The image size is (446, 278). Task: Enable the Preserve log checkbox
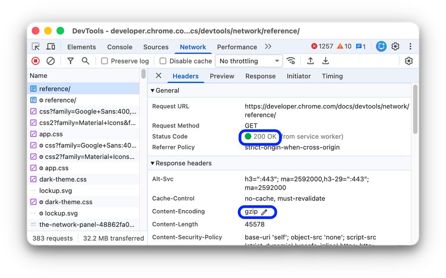(x=105, y=61)
